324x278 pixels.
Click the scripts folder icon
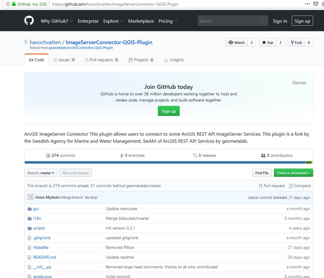click(x=29, y=228)
